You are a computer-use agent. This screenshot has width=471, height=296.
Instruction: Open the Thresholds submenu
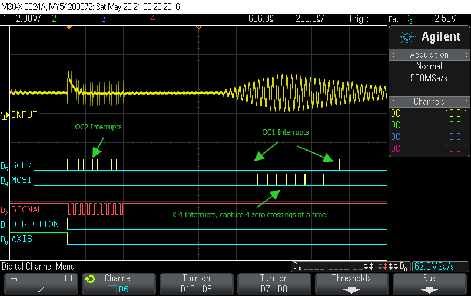click(x=351, y=283)
